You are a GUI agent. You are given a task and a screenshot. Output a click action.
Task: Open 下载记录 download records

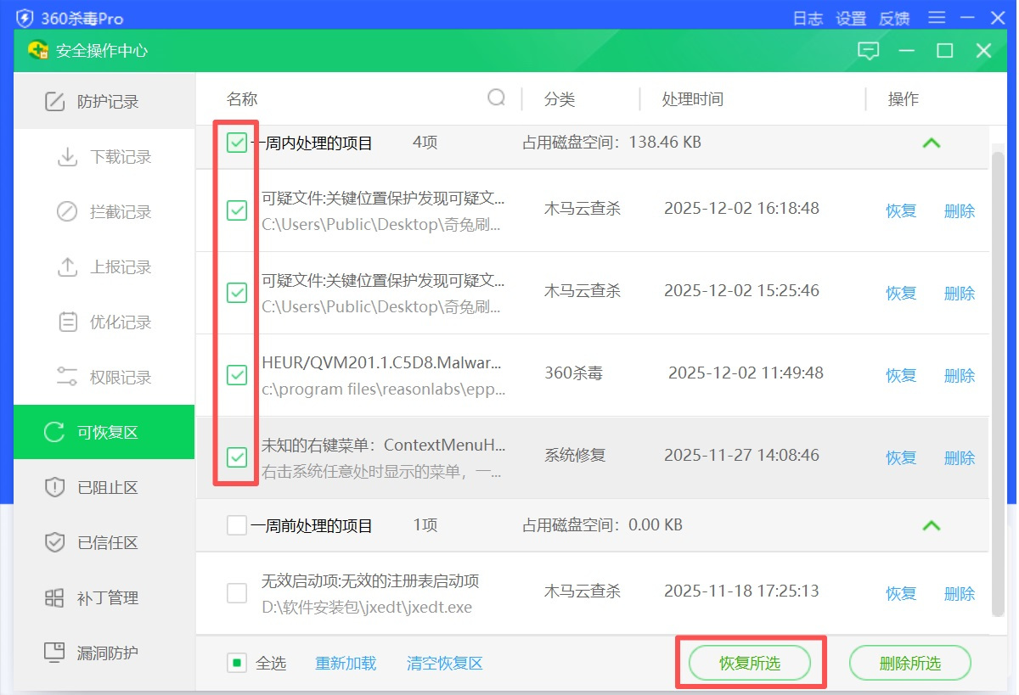click(x=120, y=157)
